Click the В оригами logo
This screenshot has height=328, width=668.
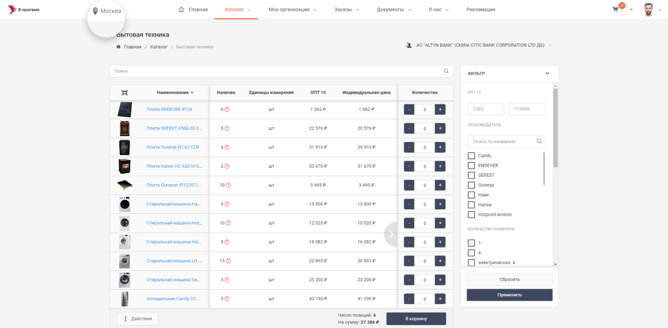pyautogui.click(x=23, y=9)
